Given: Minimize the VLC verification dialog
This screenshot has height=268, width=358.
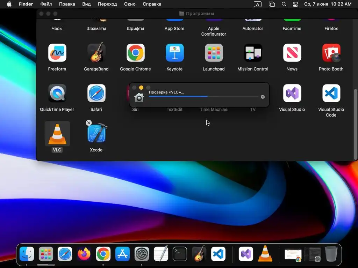Looking at the screenshot, I should [141, 88].
